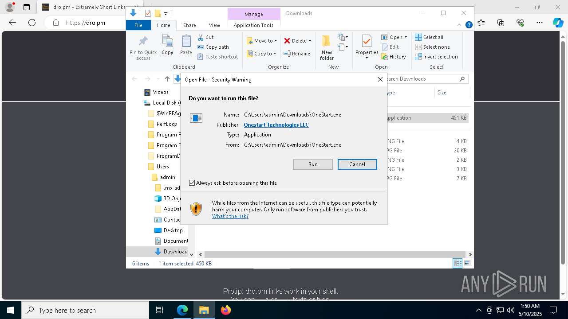The image size is (568, 319).
Task: Switch to Details view icon in status bar
Action: pyautogui.click(x=458, y=263)
